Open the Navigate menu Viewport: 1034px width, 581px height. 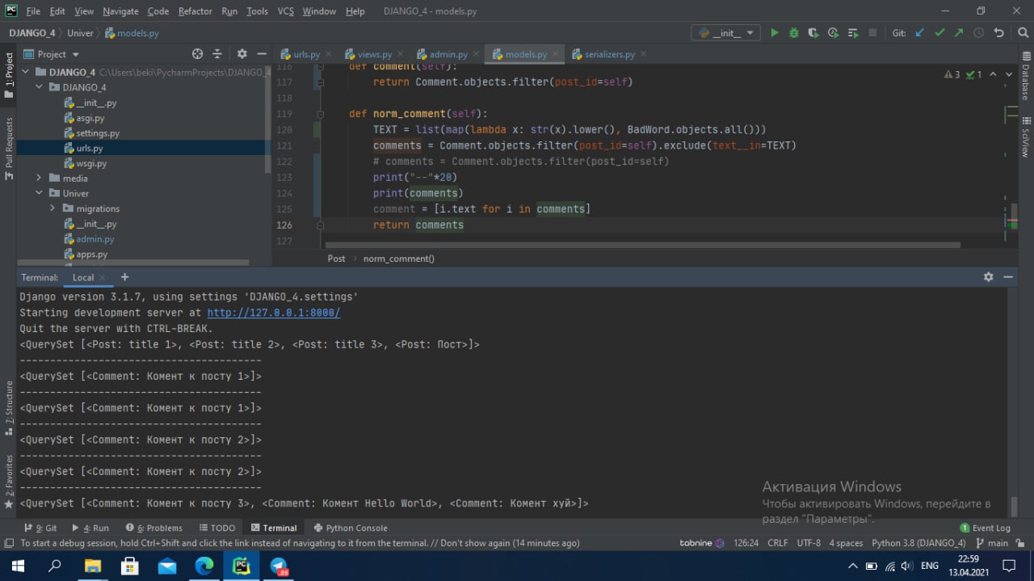120,11
